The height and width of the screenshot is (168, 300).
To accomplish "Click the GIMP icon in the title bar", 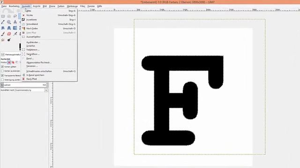I will 2,2.
